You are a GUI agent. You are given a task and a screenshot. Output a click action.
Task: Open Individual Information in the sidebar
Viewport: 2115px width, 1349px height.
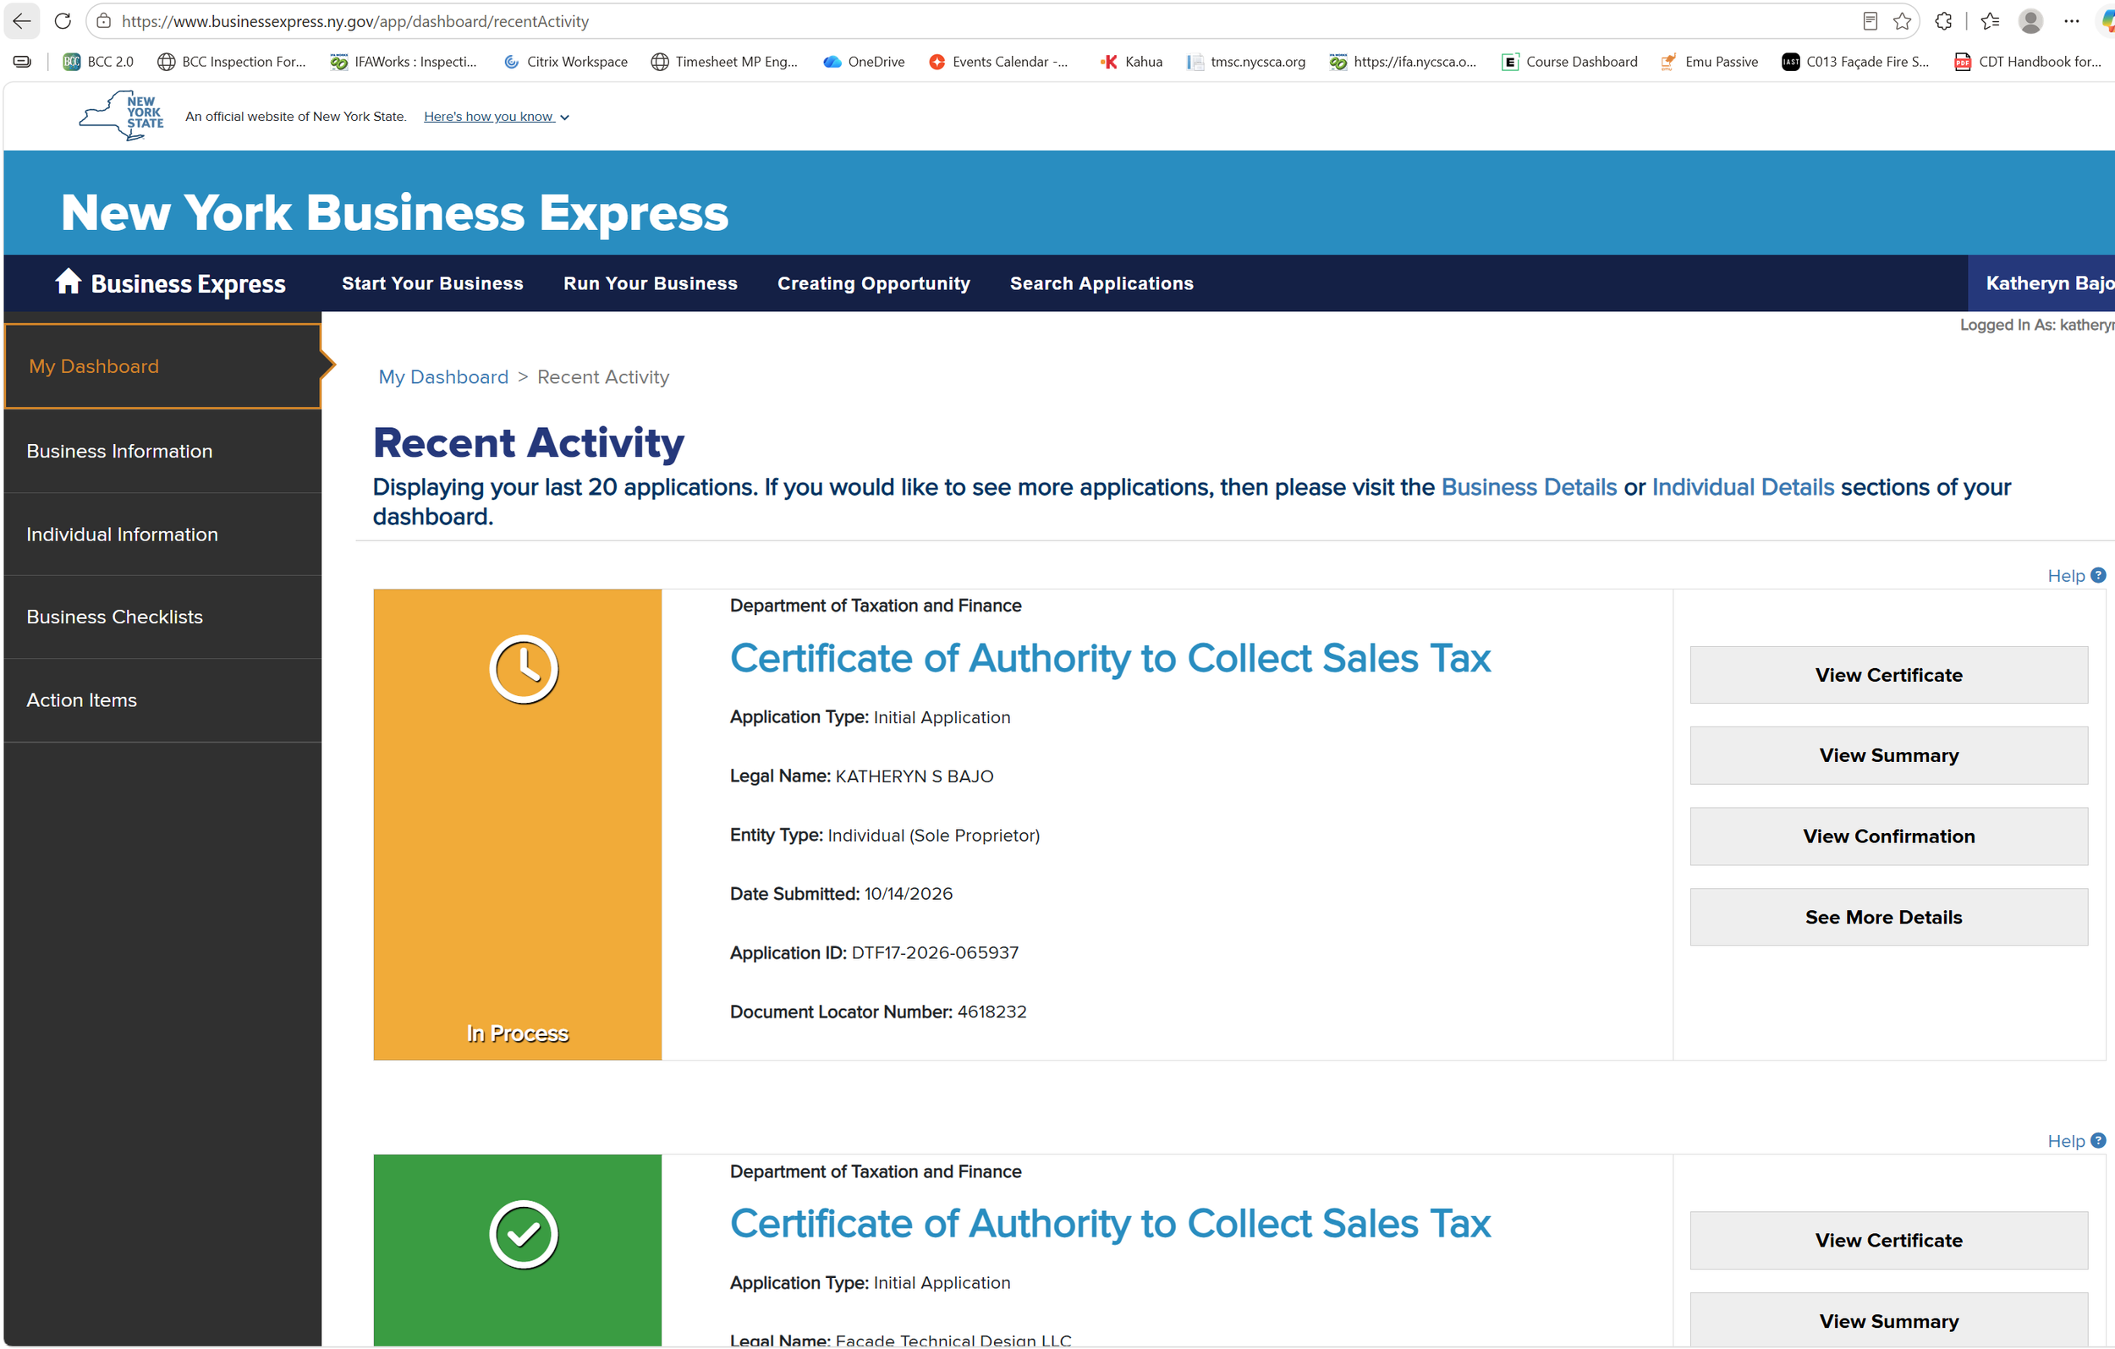[162, 534]
